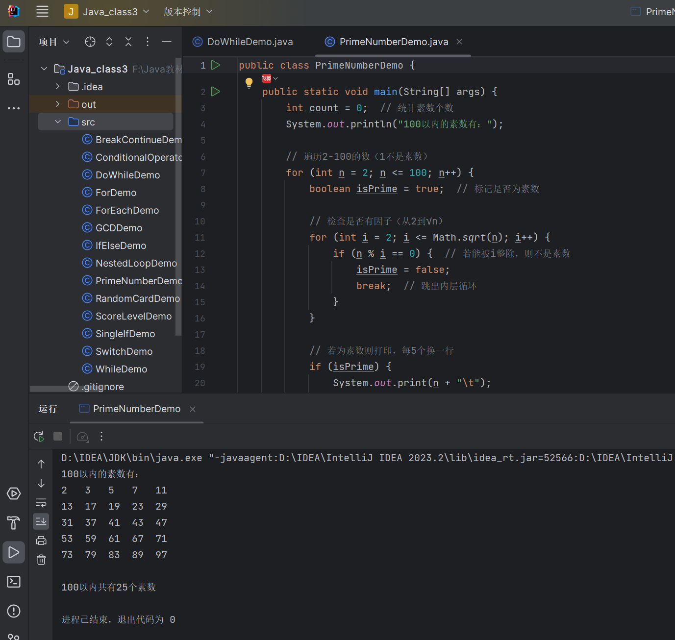The height and width of the screenshot is (640, 675).
Task: Toggle the Build hammer tool window
Action: click(14, 523)
